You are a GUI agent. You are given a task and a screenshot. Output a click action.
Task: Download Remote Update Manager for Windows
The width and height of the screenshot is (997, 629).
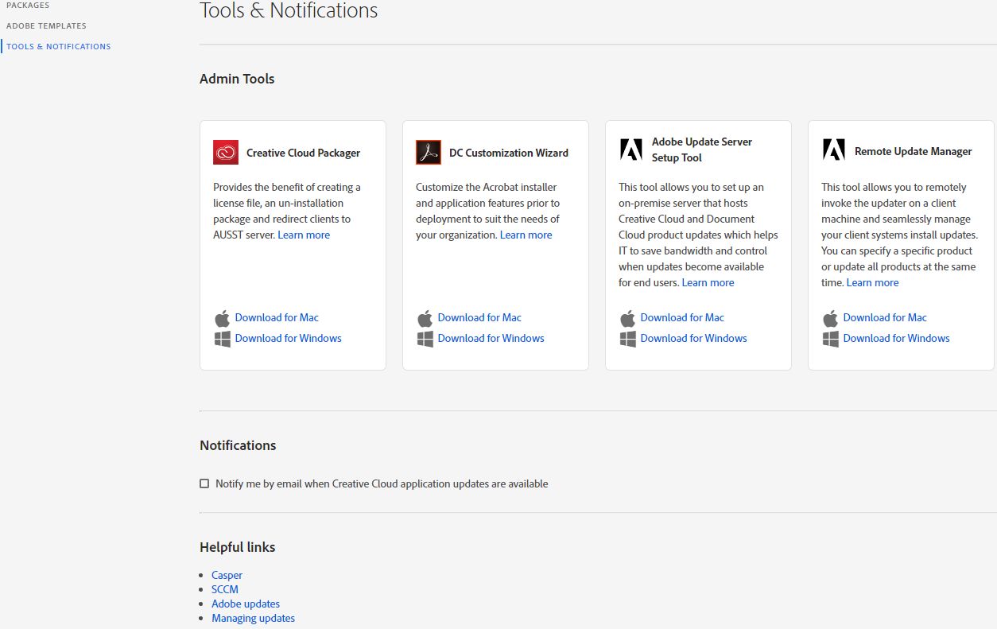[x=897, y=338]
